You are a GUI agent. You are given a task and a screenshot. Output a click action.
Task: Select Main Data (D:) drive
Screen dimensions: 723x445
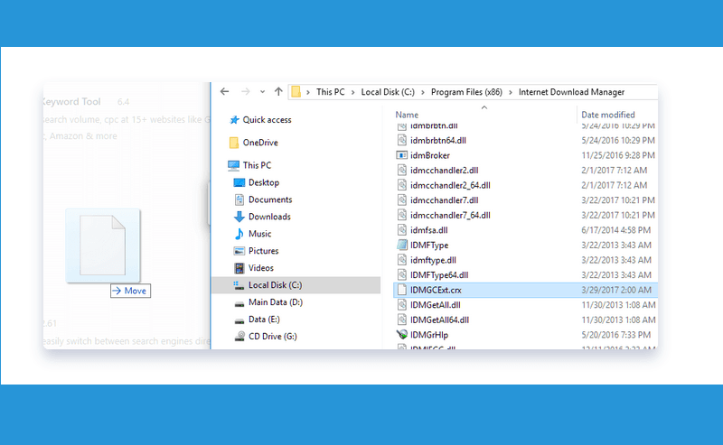(x=276, y=302)
